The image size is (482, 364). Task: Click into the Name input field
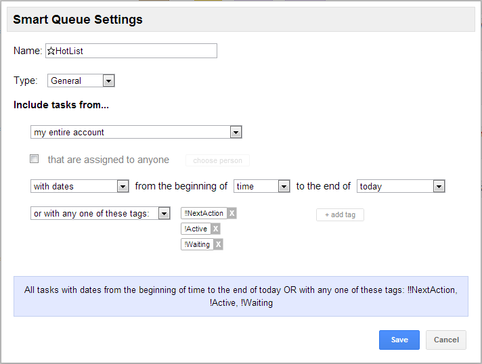pos(131,51)
